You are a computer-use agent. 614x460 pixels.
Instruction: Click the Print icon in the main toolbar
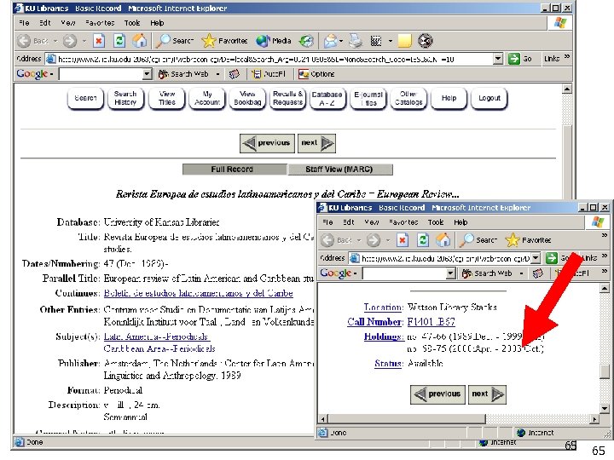click(356, 41)
